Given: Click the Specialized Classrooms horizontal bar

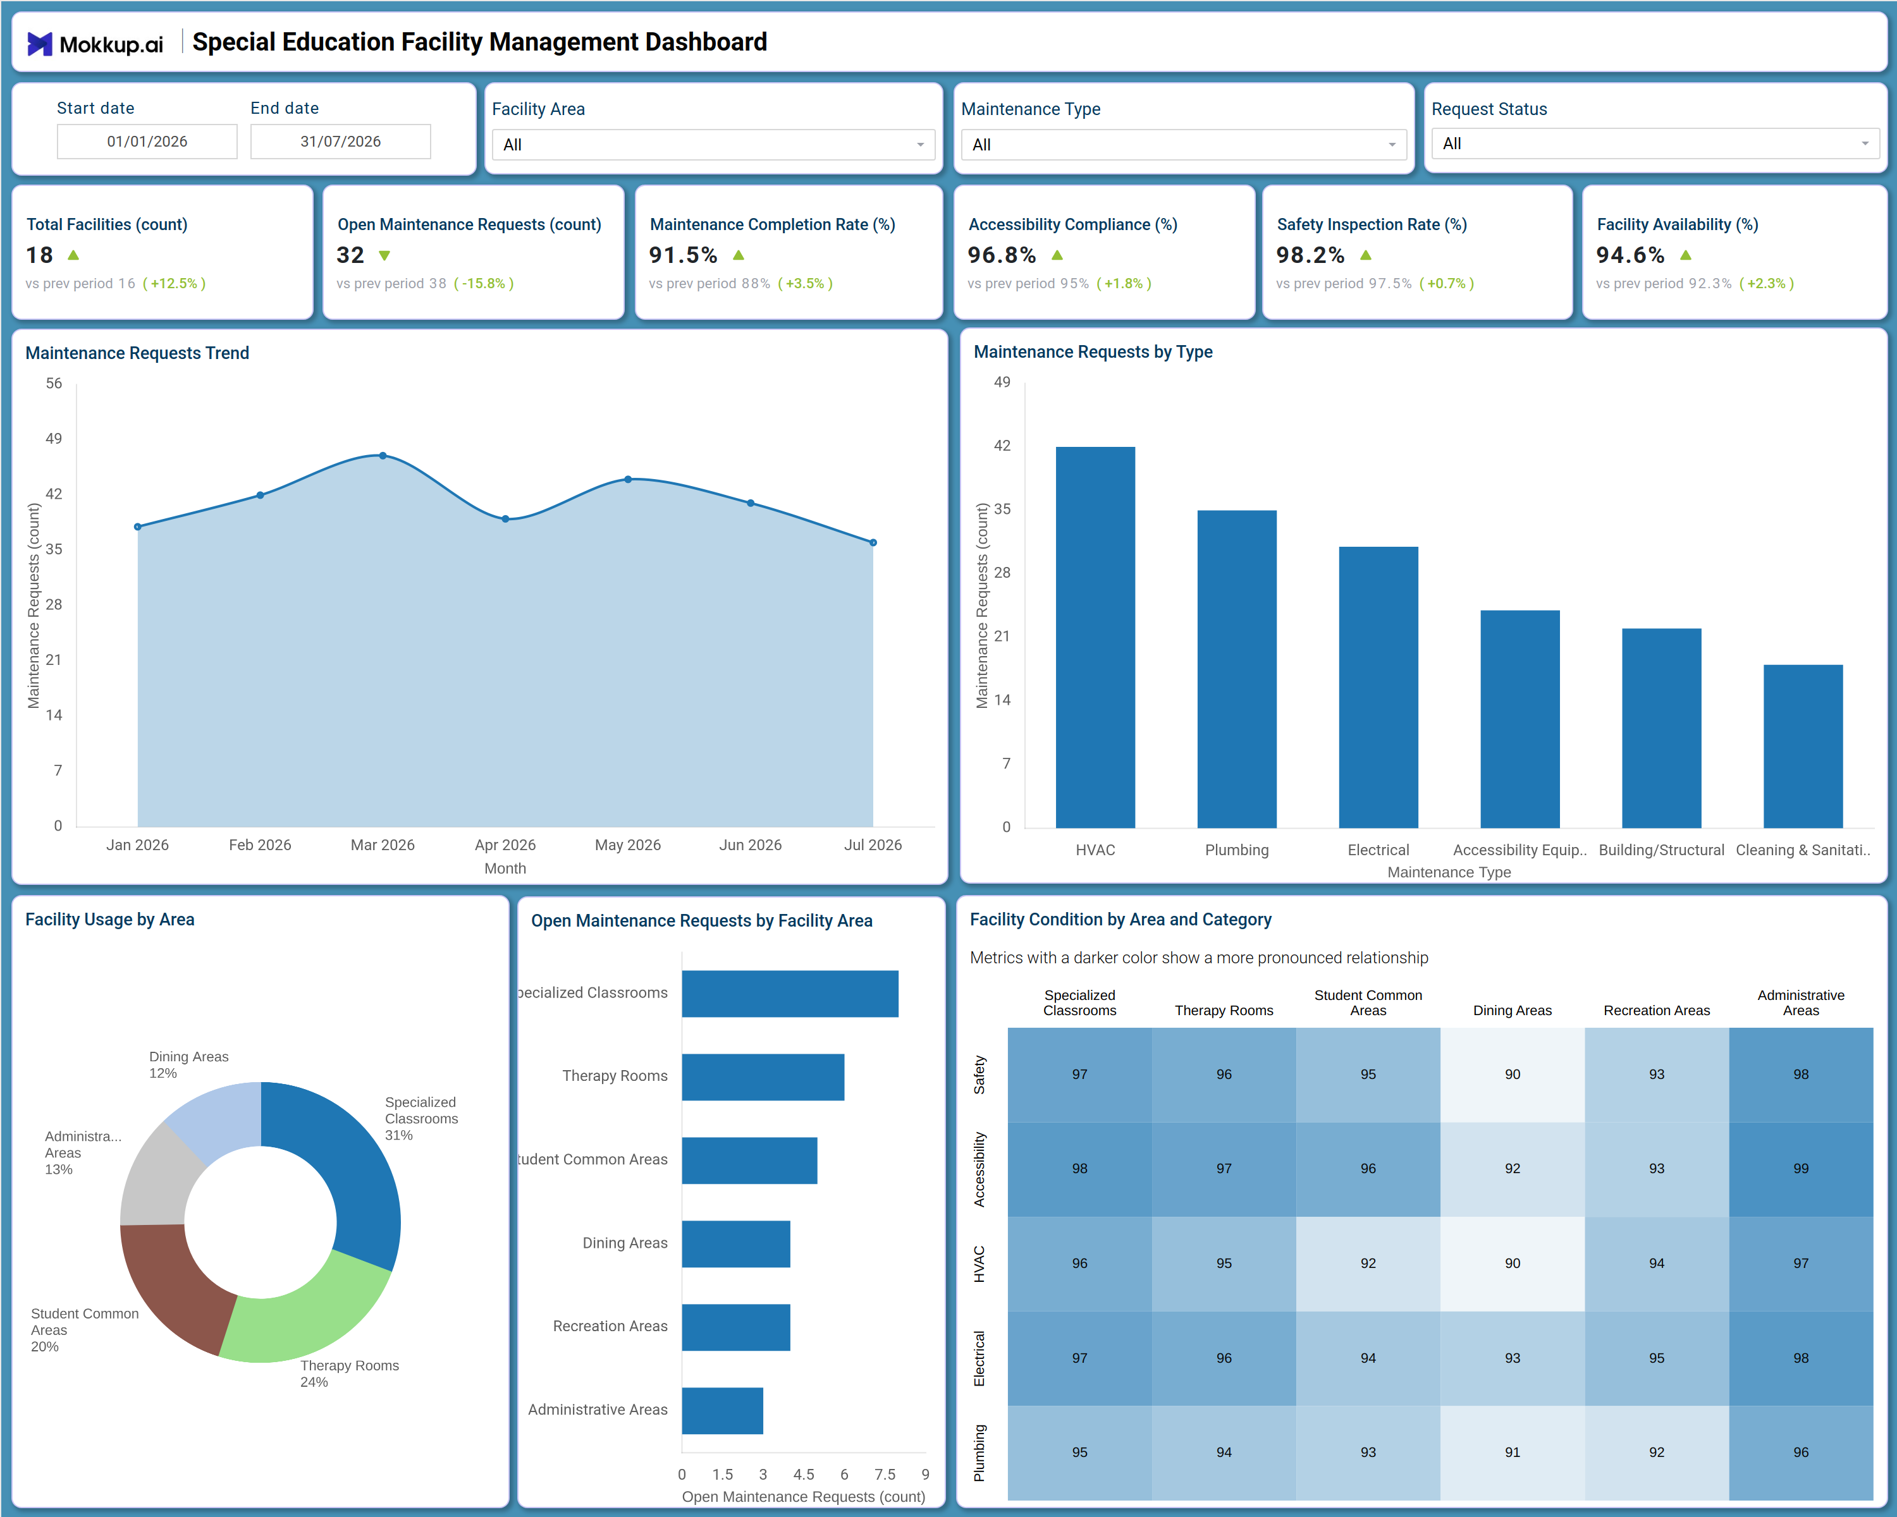Looking at the screenshot, I should click(x=790, y=994).
